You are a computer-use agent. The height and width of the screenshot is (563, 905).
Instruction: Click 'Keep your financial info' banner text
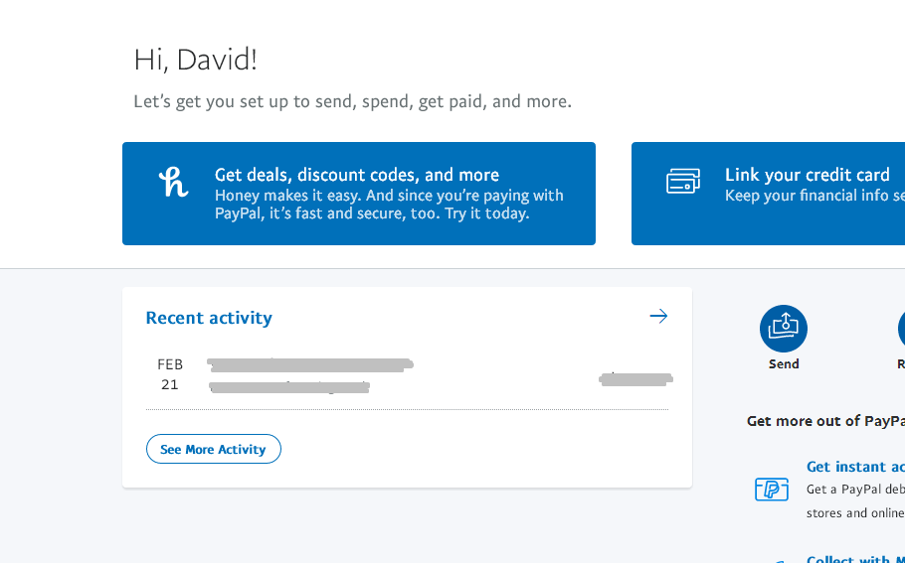point(814,196)
